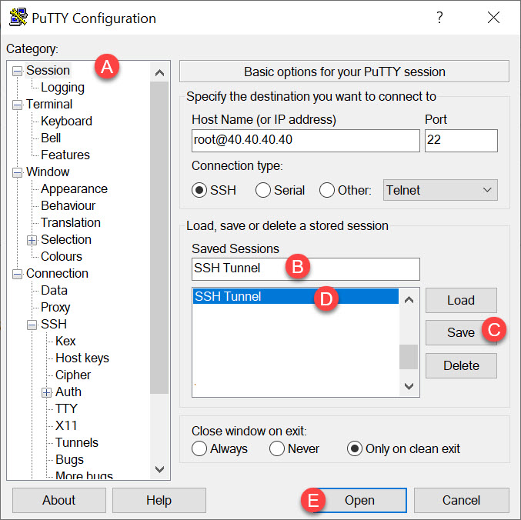Open the Auth category
The height and width of the screenshot is (520, 521).
click(68, 392)
